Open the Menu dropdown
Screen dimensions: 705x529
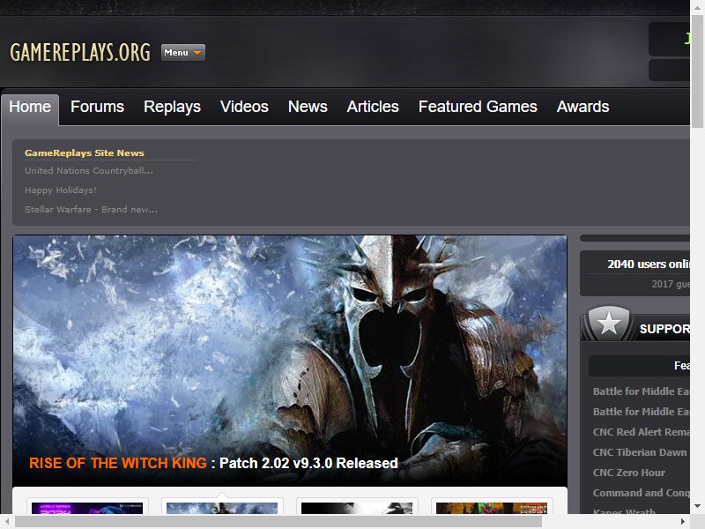click(x=183, y=53)
